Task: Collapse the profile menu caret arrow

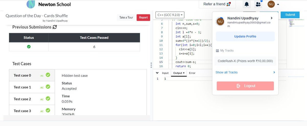Action: pyautogui.click(x=278, y=4)
